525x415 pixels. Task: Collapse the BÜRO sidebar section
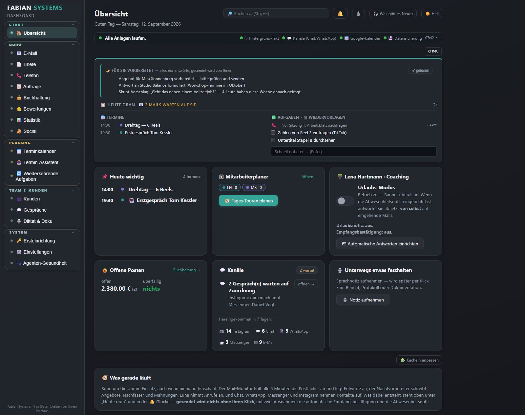point(73,45)
